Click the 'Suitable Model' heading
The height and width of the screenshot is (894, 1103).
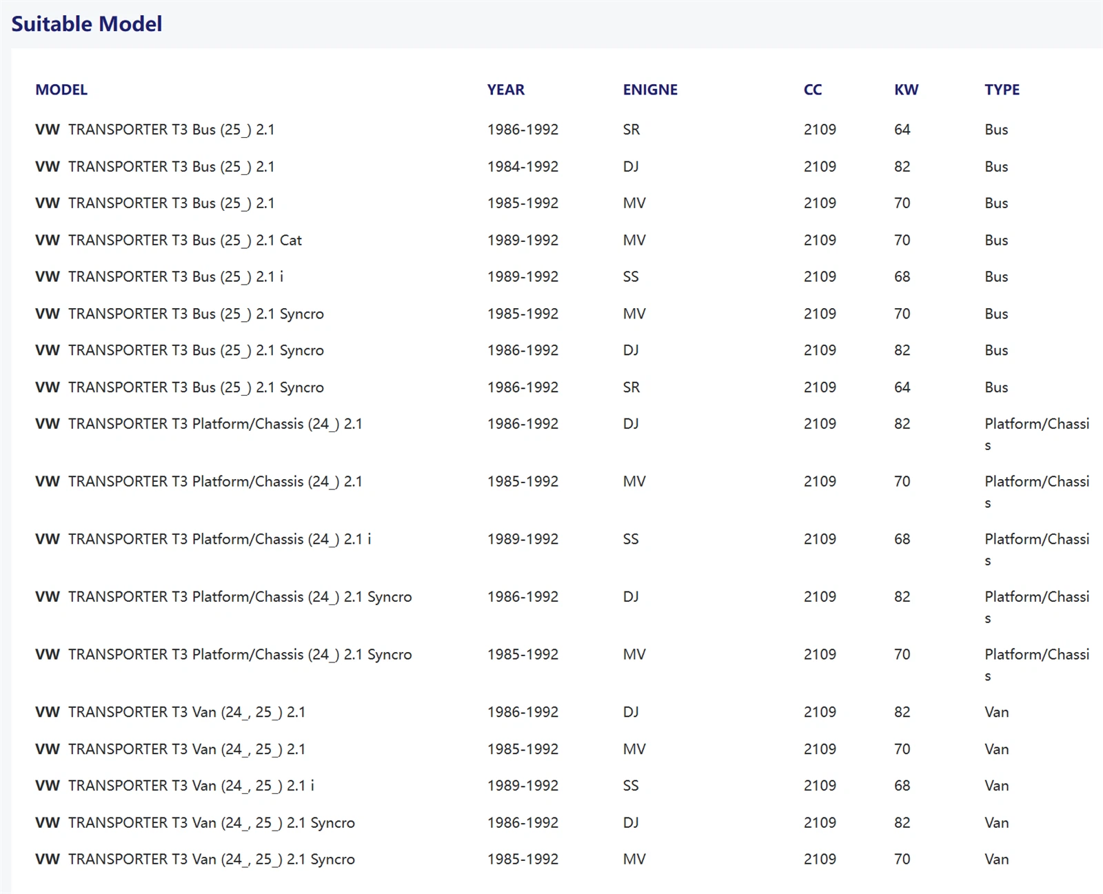pyautogui.click(x=87, y=24)
